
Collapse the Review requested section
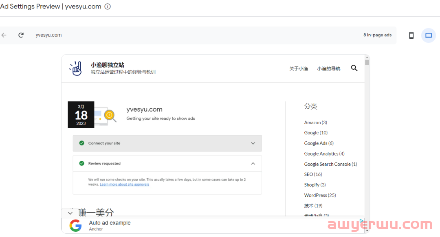point(253,164)
